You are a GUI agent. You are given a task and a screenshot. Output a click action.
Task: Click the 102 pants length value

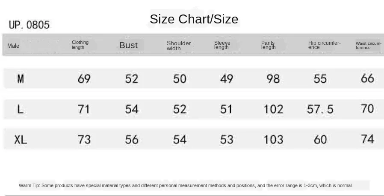coord(273,109)
